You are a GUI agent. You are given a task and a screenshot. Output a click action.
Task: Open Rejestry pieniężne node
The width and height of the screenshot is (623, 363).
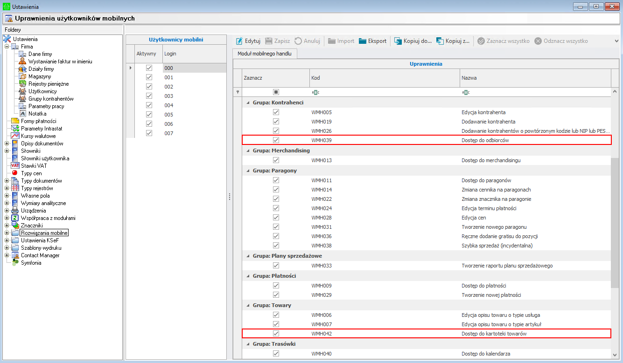click(x=49, y=84)
